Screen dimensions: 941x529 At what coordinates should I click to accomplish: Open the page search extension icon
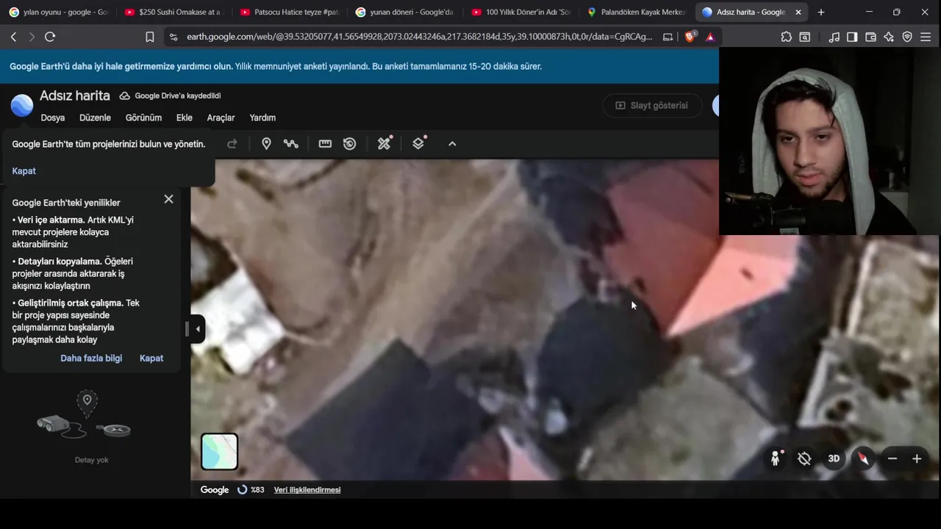coord(805,37)
